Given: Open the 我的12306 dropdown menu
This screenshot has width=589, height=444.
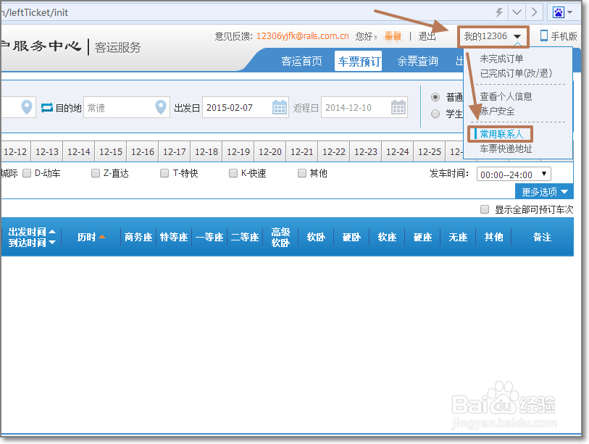Looking at the screenshot, I should tap(493, 35).
